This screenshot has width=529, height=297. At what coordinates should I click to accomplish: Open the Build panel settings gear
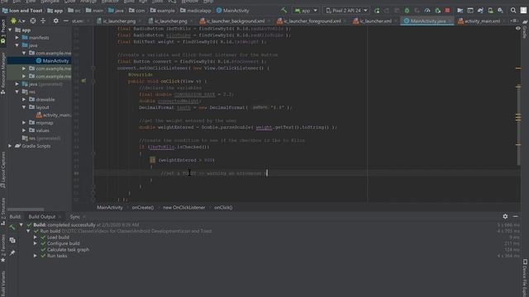click(505, 216)
